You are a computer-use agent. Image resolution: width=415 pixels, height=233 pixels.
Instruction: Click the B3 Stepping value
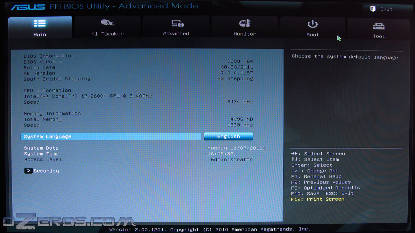point(235,79)
